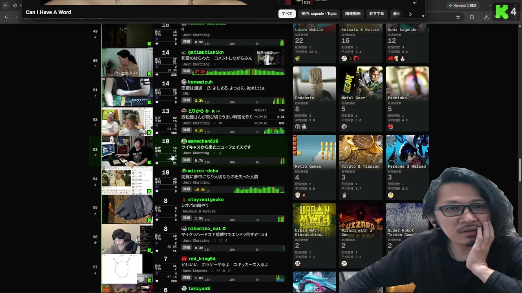Click the streamer avatar under Persona 3 Reload
The image size is (522, 293).
coord(391,195)
